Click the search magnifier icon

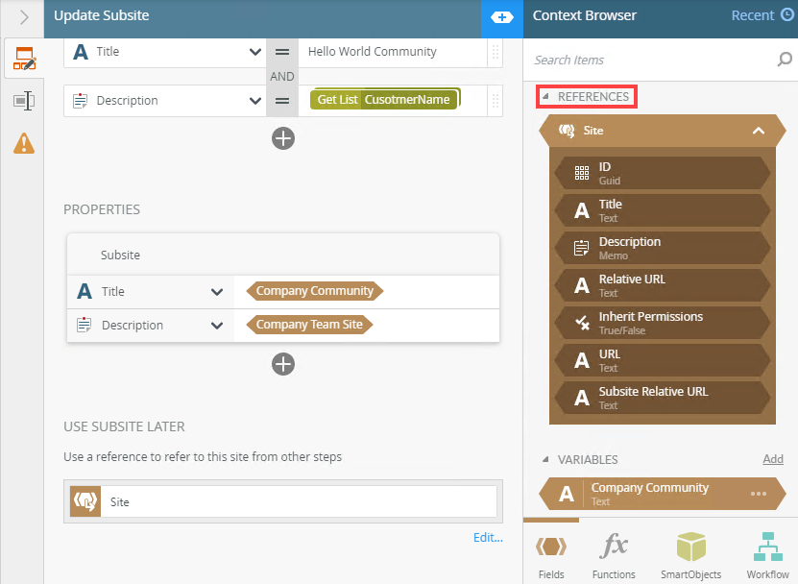click(785, 60)
